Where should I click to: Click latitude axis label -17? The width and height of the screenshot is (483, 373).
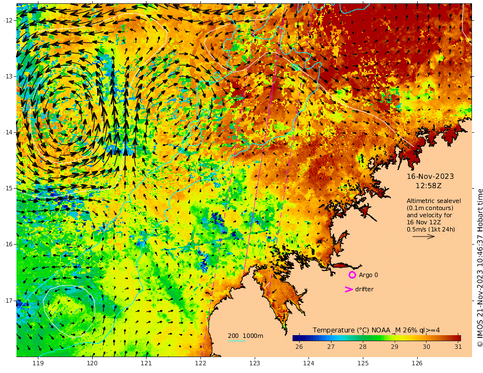[x=8, y=301]
